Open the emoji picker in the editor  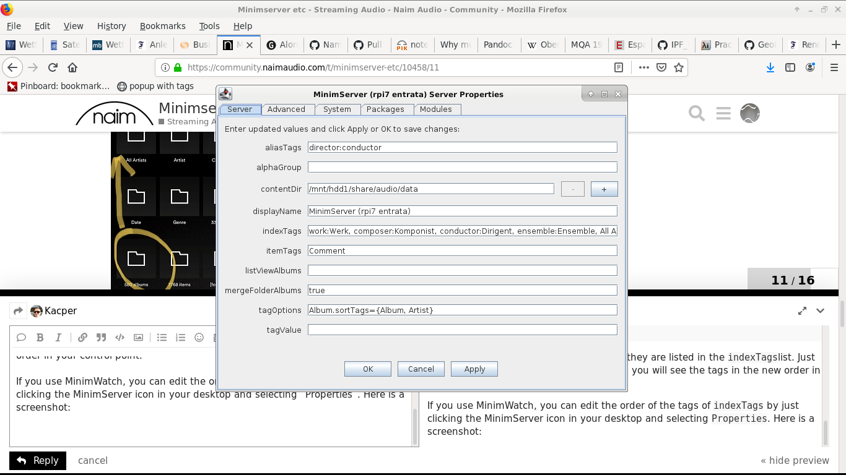[x=199, y=337]
